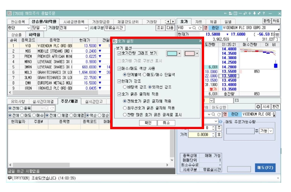Click the refresh icon beside the VID code field
The width and height of the screenshot is (291, 192).
pyautogui.click(x=200, y=28)
